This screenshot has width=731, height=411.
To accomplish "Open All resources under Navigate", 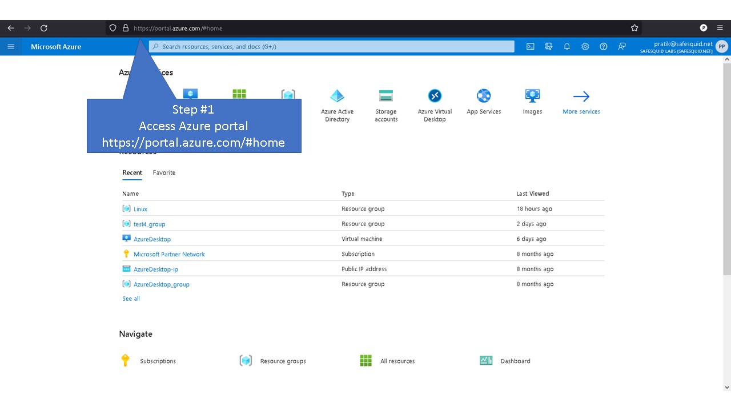I will coord(387,361).
